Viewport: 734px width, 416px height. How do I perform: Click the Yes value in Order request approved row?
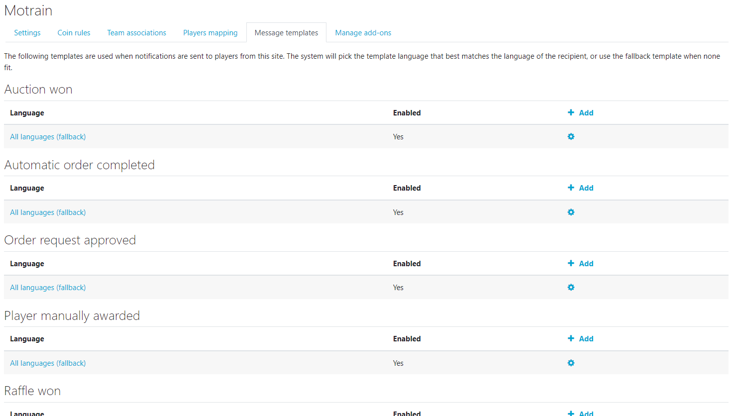(398, 288)
